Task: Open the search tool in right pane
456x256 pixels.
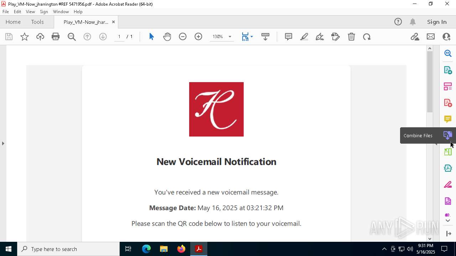Action: coord(448,53)
